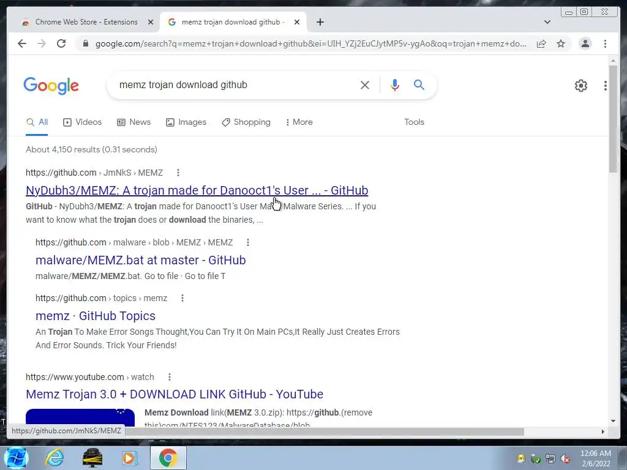The width and height of the screenshot is (627, 470).
Task: Click the horizontal scroll right arrow
Action: [x=603, y=431]
